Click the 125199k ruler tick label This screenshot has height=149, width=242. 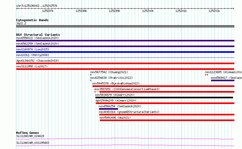114,11
